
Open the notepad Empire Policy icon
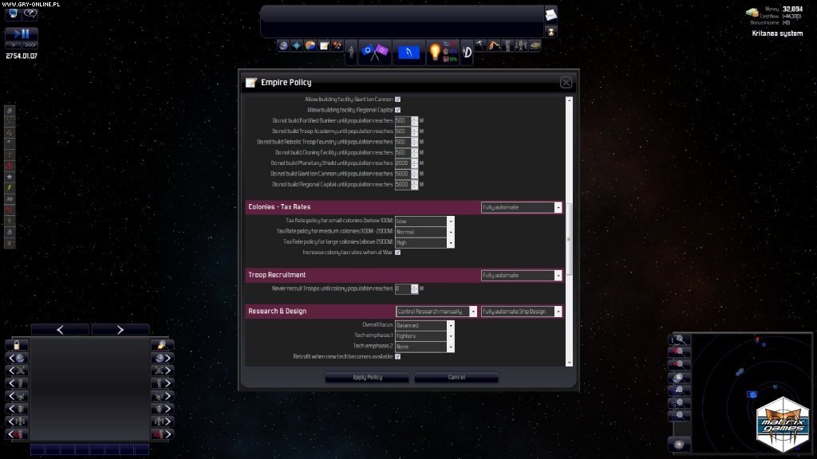coord(322,45)
